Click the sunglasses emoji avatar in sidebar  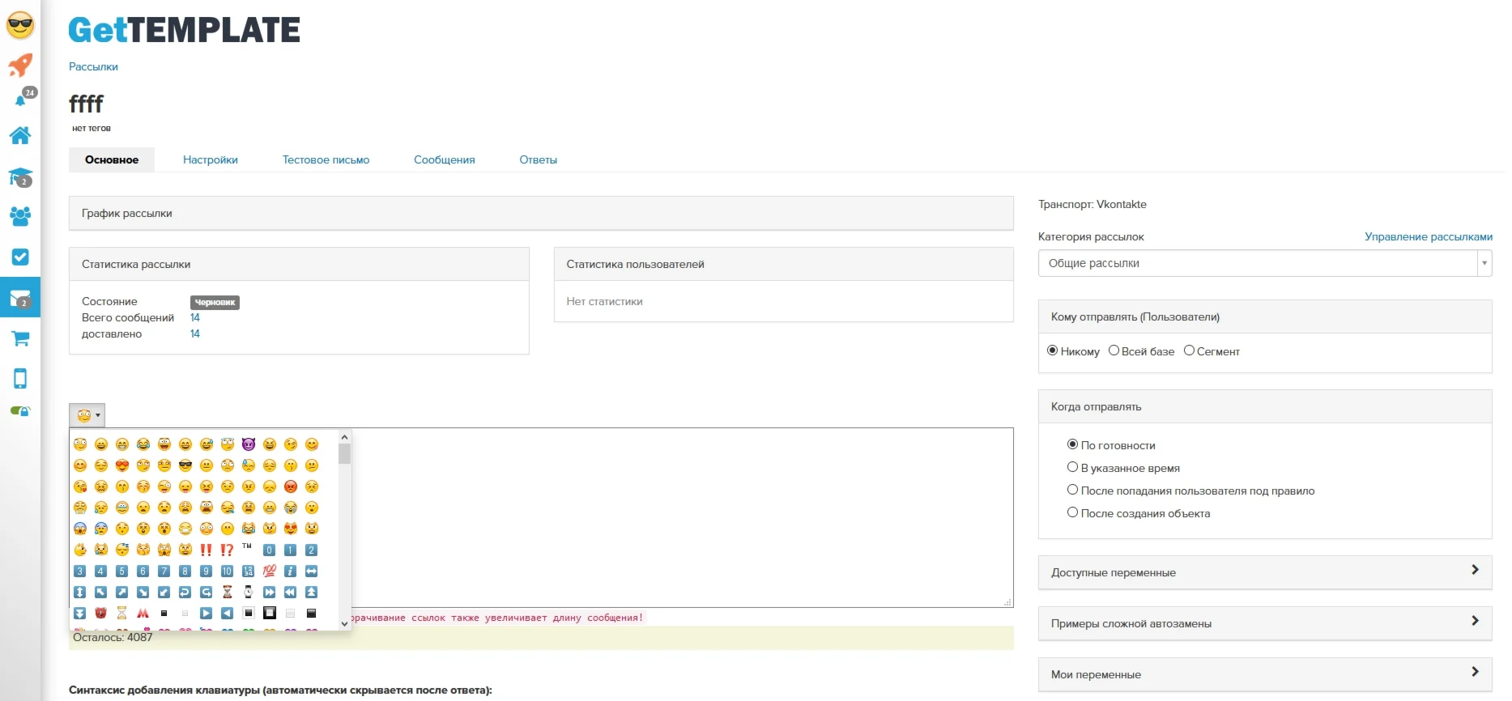20,25
